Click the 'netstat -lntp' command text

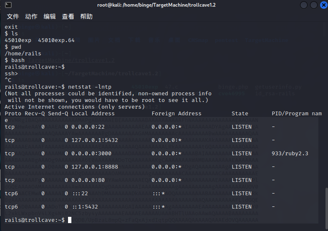90,87
